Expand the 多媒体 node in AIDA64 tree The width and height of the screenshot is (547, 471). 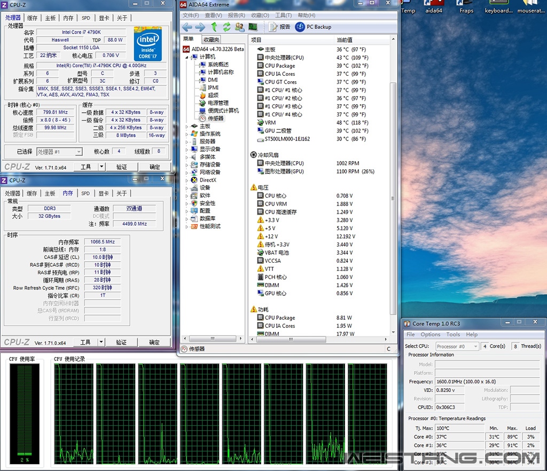click(186, 157)
